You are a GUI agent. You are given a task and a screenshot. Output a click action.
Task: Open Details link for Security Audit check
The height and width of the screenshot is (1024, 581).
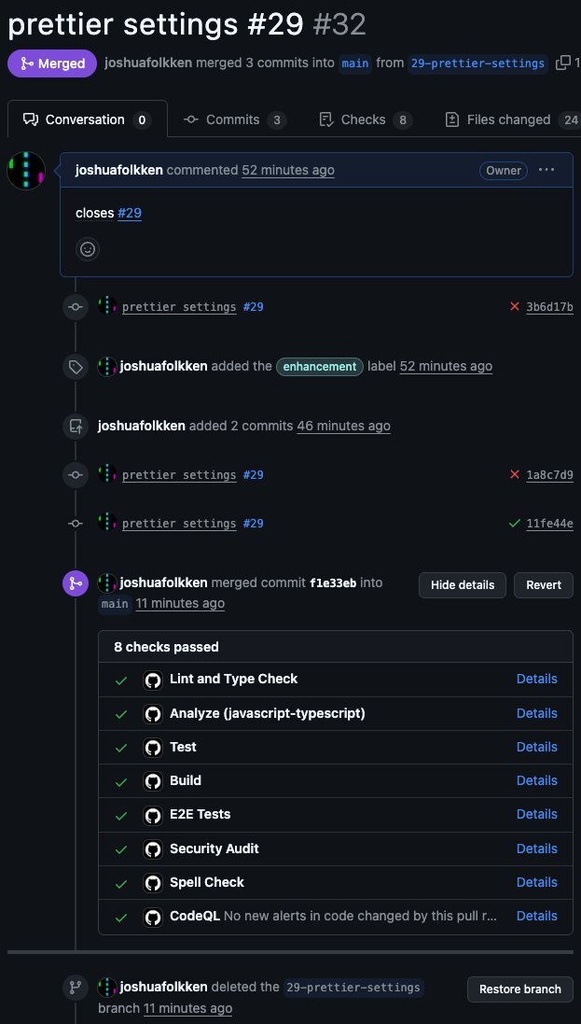tap(536, 849)
